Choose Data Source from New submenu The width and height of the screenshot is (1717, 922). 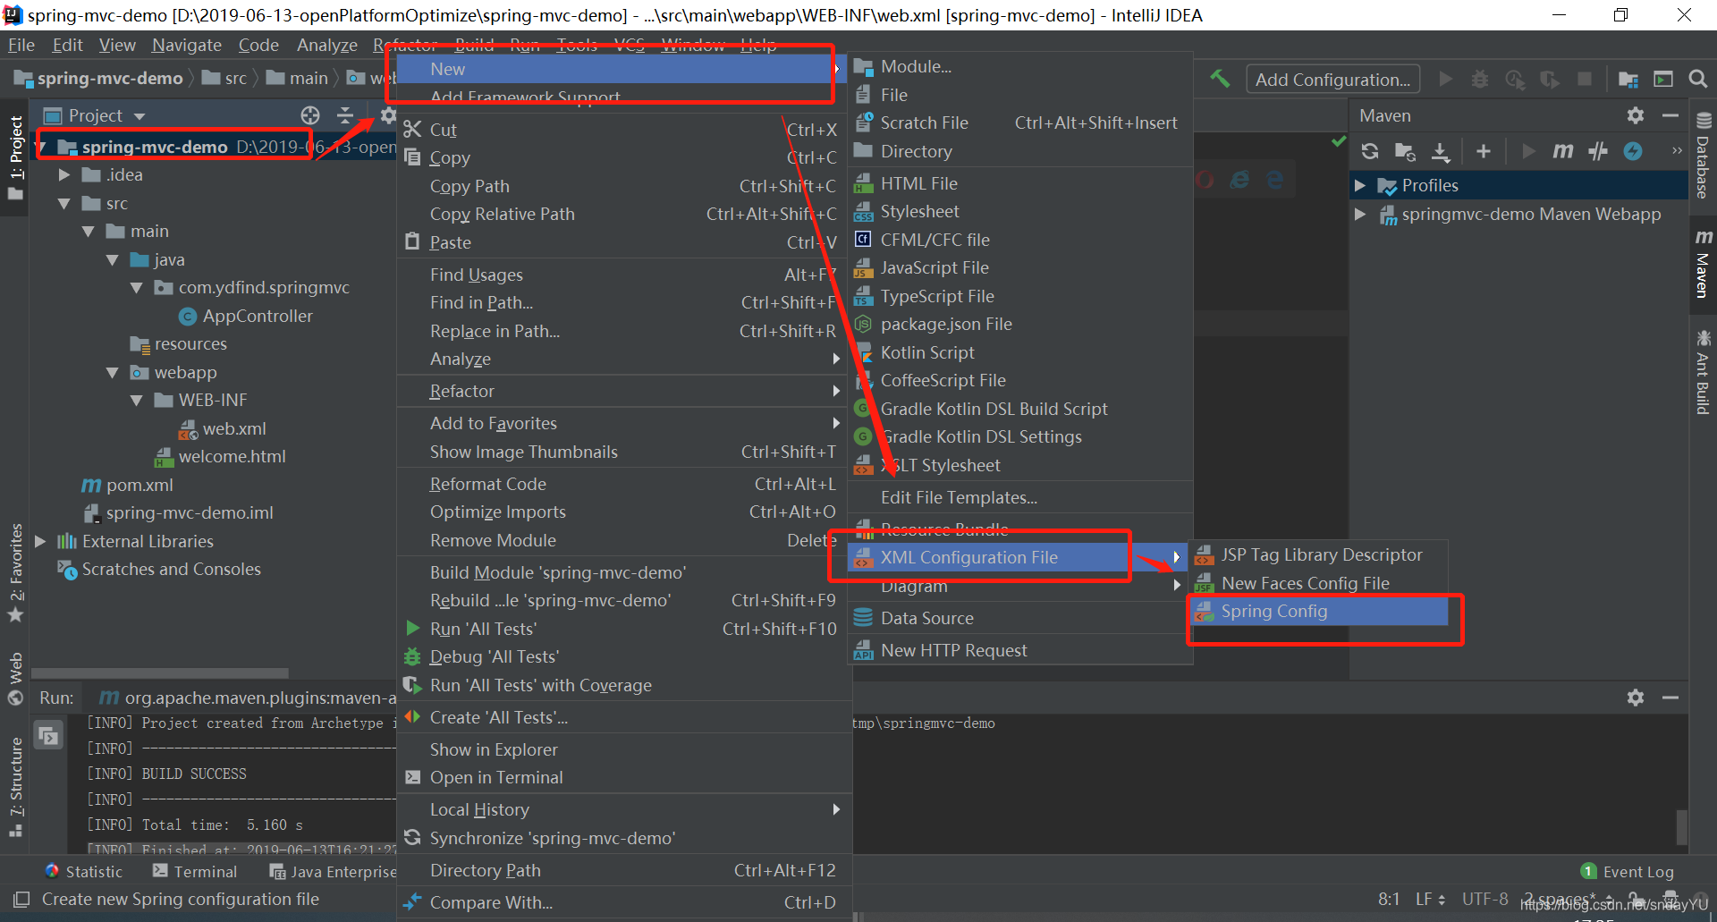tap(1019, 618)
